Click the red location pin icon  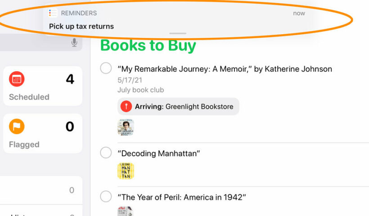pos(126,107)
